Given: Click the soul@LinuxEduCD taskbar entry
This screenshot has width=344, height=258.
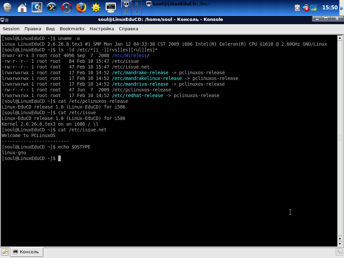Looking at the screenshot, I should coord(179,4).
